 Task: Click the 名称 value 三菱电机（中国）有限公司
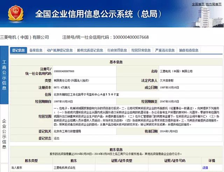[x=176, y=71]
